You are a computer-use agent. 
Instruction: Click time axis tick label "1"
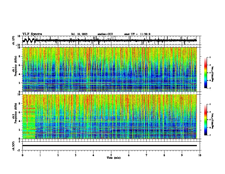coord(40,155)
